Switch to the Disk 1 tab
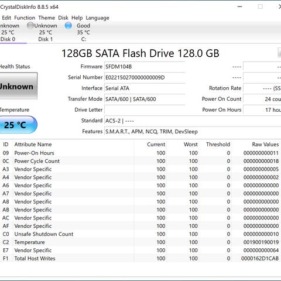 click(x=46, y=32)
